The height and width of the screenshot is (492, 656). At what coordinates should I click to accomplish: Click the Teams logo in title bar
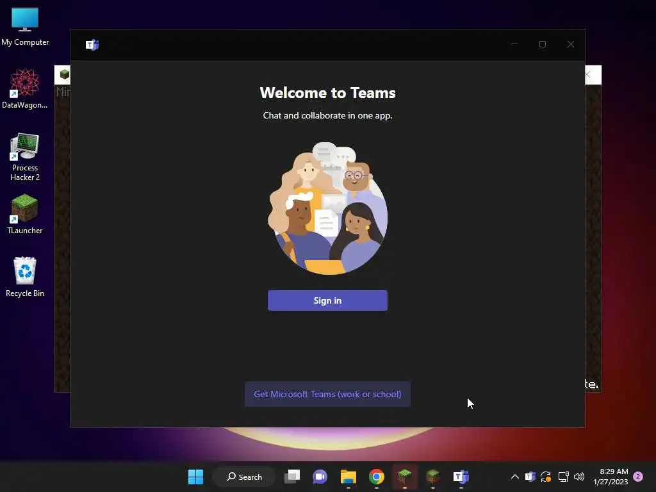click(x=92, y=44)
